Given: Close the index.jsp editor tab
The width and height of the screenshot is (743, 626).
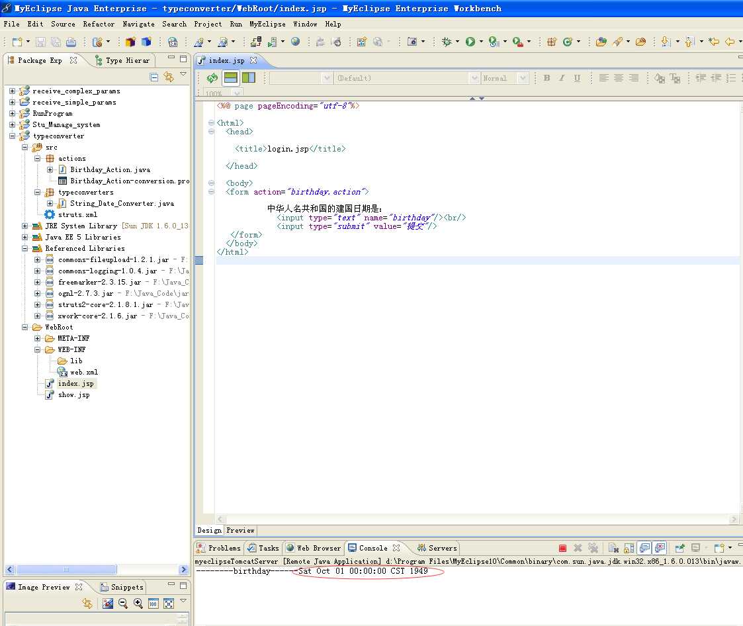Looking at the screenshot, I should [253, 60].
